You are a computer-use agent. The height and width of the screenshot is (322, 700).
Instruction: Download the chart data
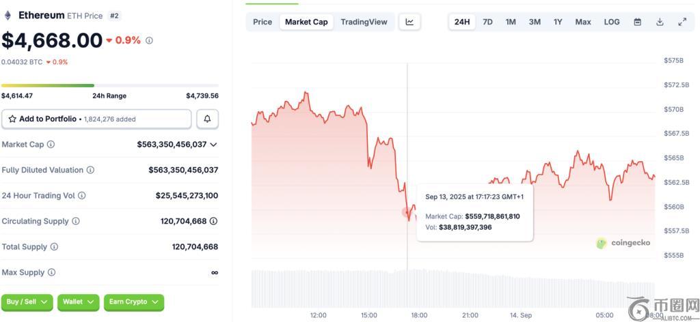click(x=660, y=22)
